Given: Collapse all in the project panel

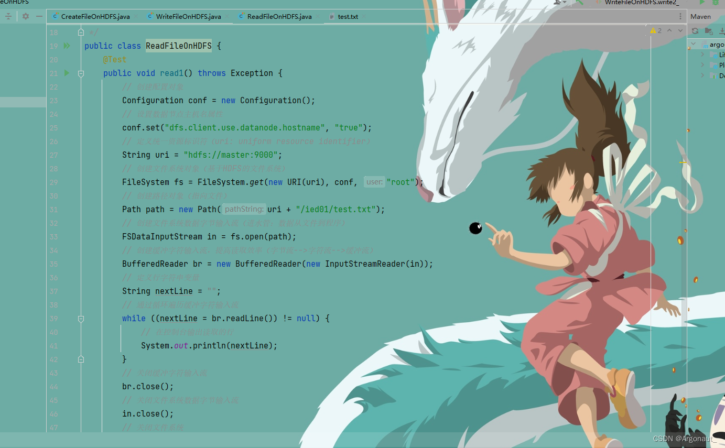Looking at the screenshot, I should 8,16.
